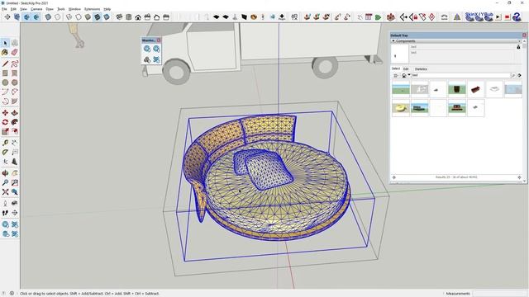The width and height of the screenshot is (529, 297).
Task: Activate the Push/Pull tool
Action: pyautogui.click(x=15, y=113)
